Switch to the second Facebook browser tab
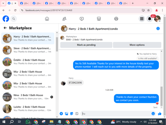Screen dimensions: 166x125 pos(24,3)
